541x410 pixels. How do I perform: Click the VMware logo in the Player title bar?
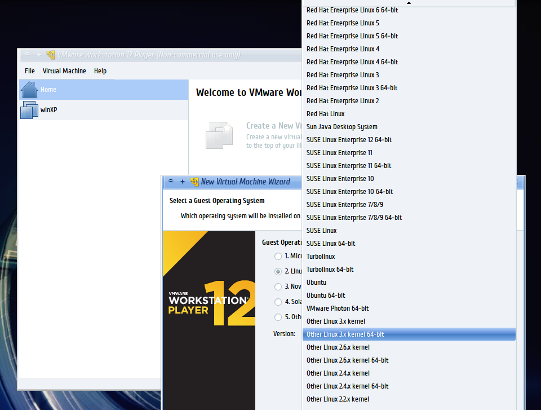pos(51,55)
